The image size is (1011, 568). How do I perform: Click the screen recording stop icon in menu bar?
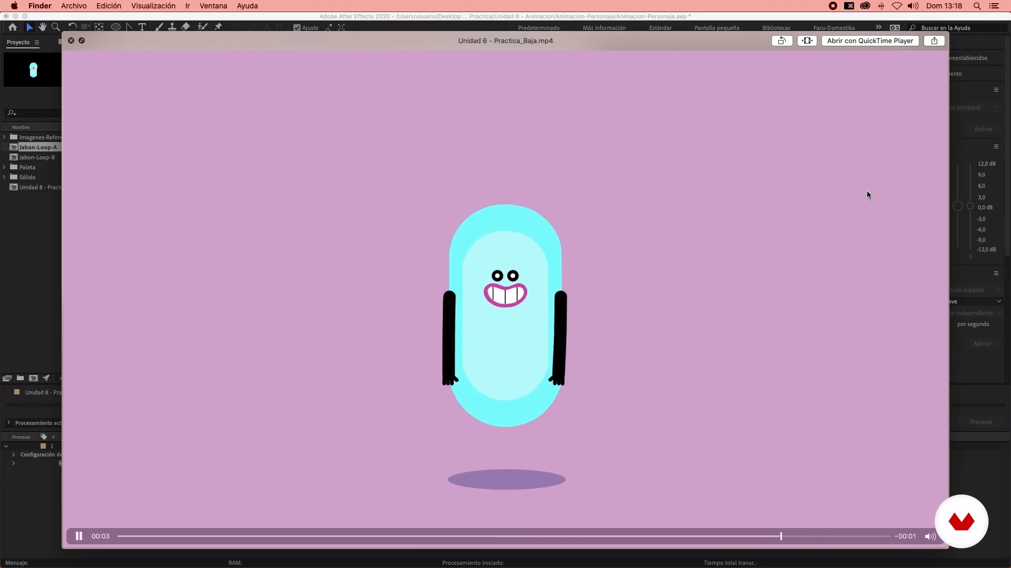click(x=833, y=6)
